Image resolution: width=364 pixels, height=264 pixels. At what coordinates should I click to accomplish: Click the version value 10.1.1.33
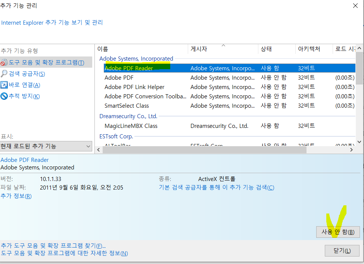pos(51,179)
